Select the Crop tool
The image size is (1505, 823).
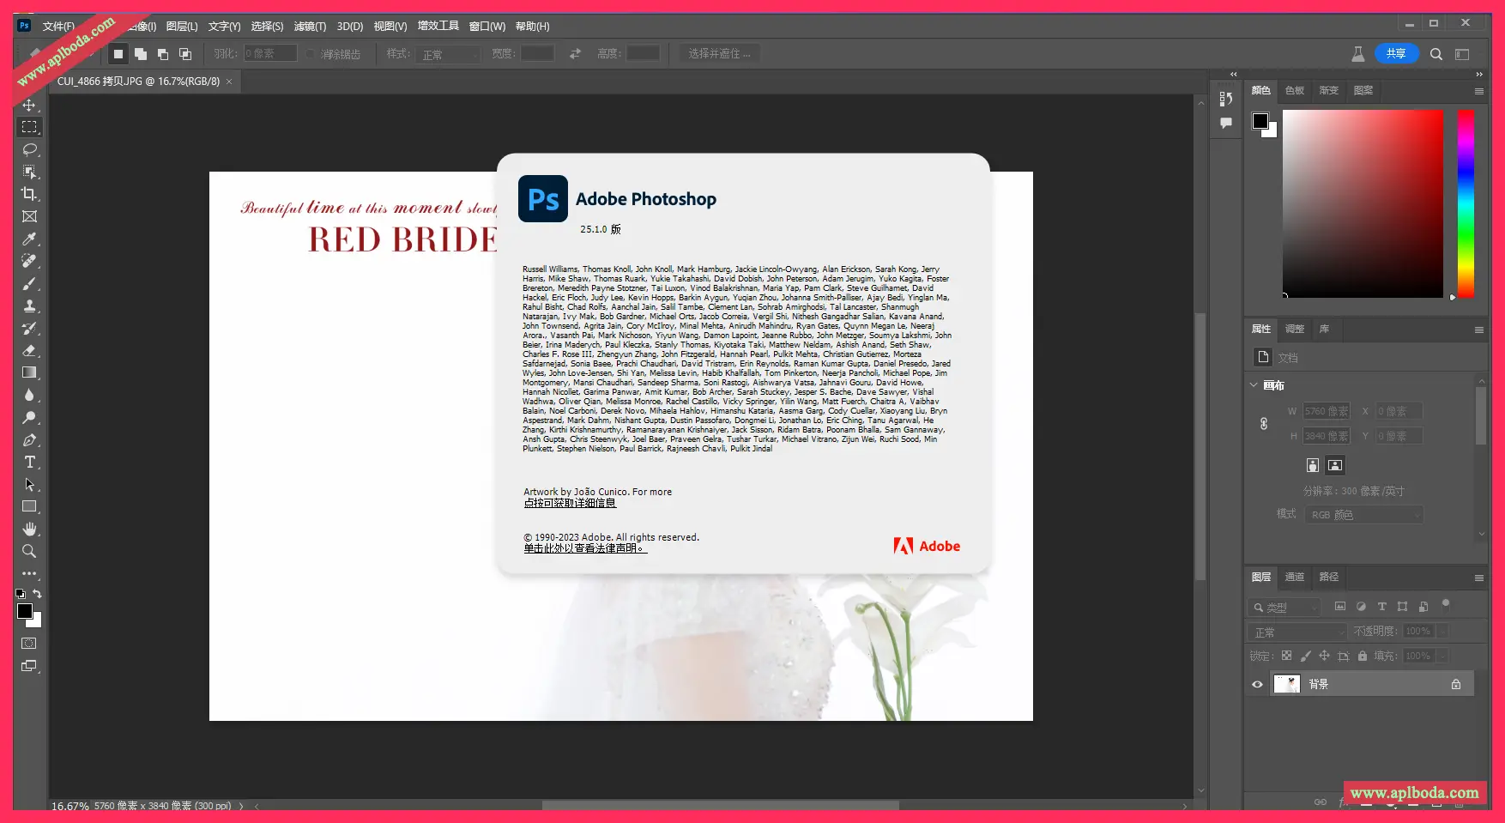click(29, 194)
